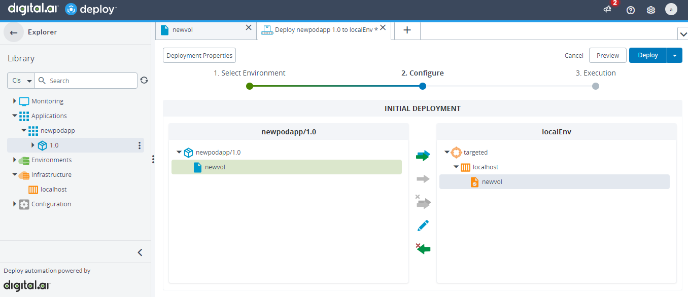688x297 pixels.
Task: Collapse the Infrastructure tree node
Action: (x=14, y=175)
